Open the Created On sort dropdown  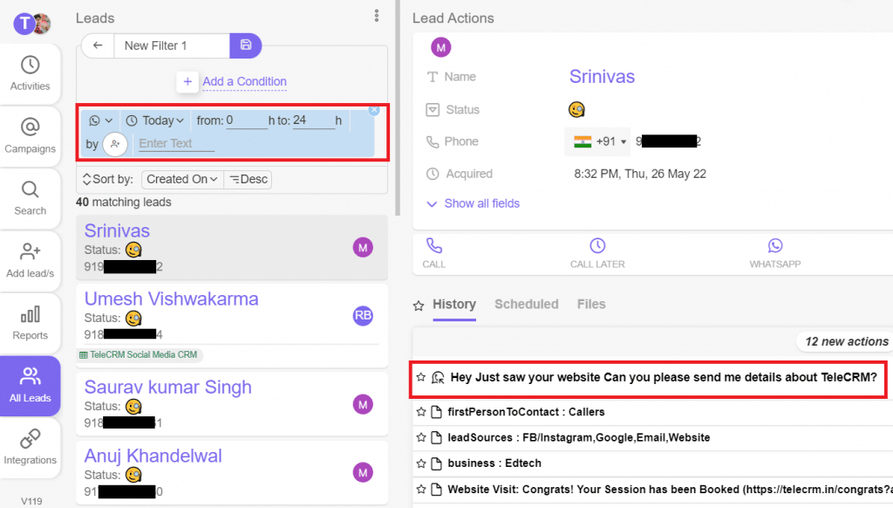[x=181, y=179]
